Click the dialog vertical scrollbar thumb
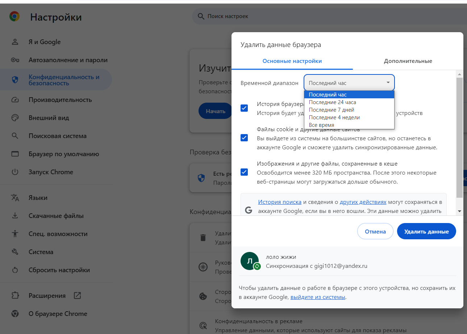This screenshot has width=467, height=334. (459, 137)
